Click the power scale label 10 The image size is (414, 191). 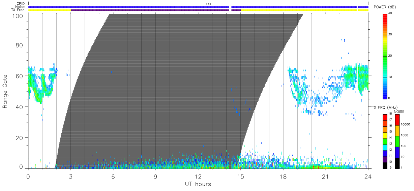click(390, 77)
